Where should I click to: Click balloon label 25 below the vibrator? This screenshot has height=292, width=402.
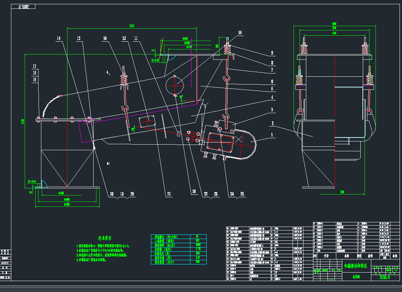(242, 194)
